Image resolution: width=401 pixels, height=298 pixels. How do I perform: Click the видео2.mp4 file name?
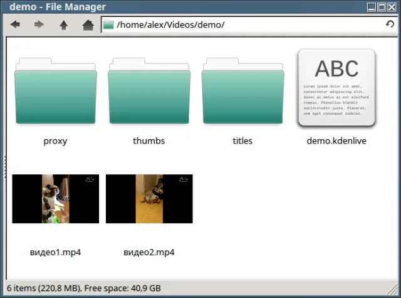149,252
